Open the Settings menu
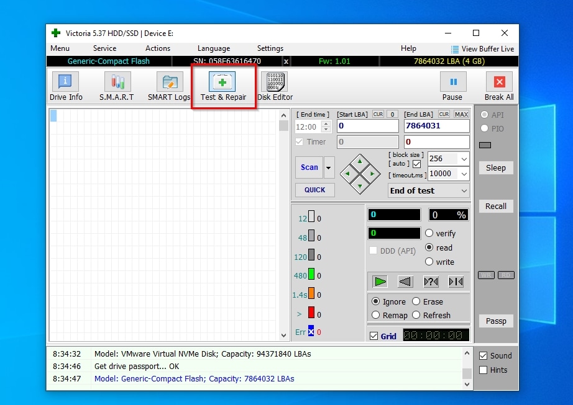The width and height of the screenshot is (573, 405). click(x=270, y=48)
